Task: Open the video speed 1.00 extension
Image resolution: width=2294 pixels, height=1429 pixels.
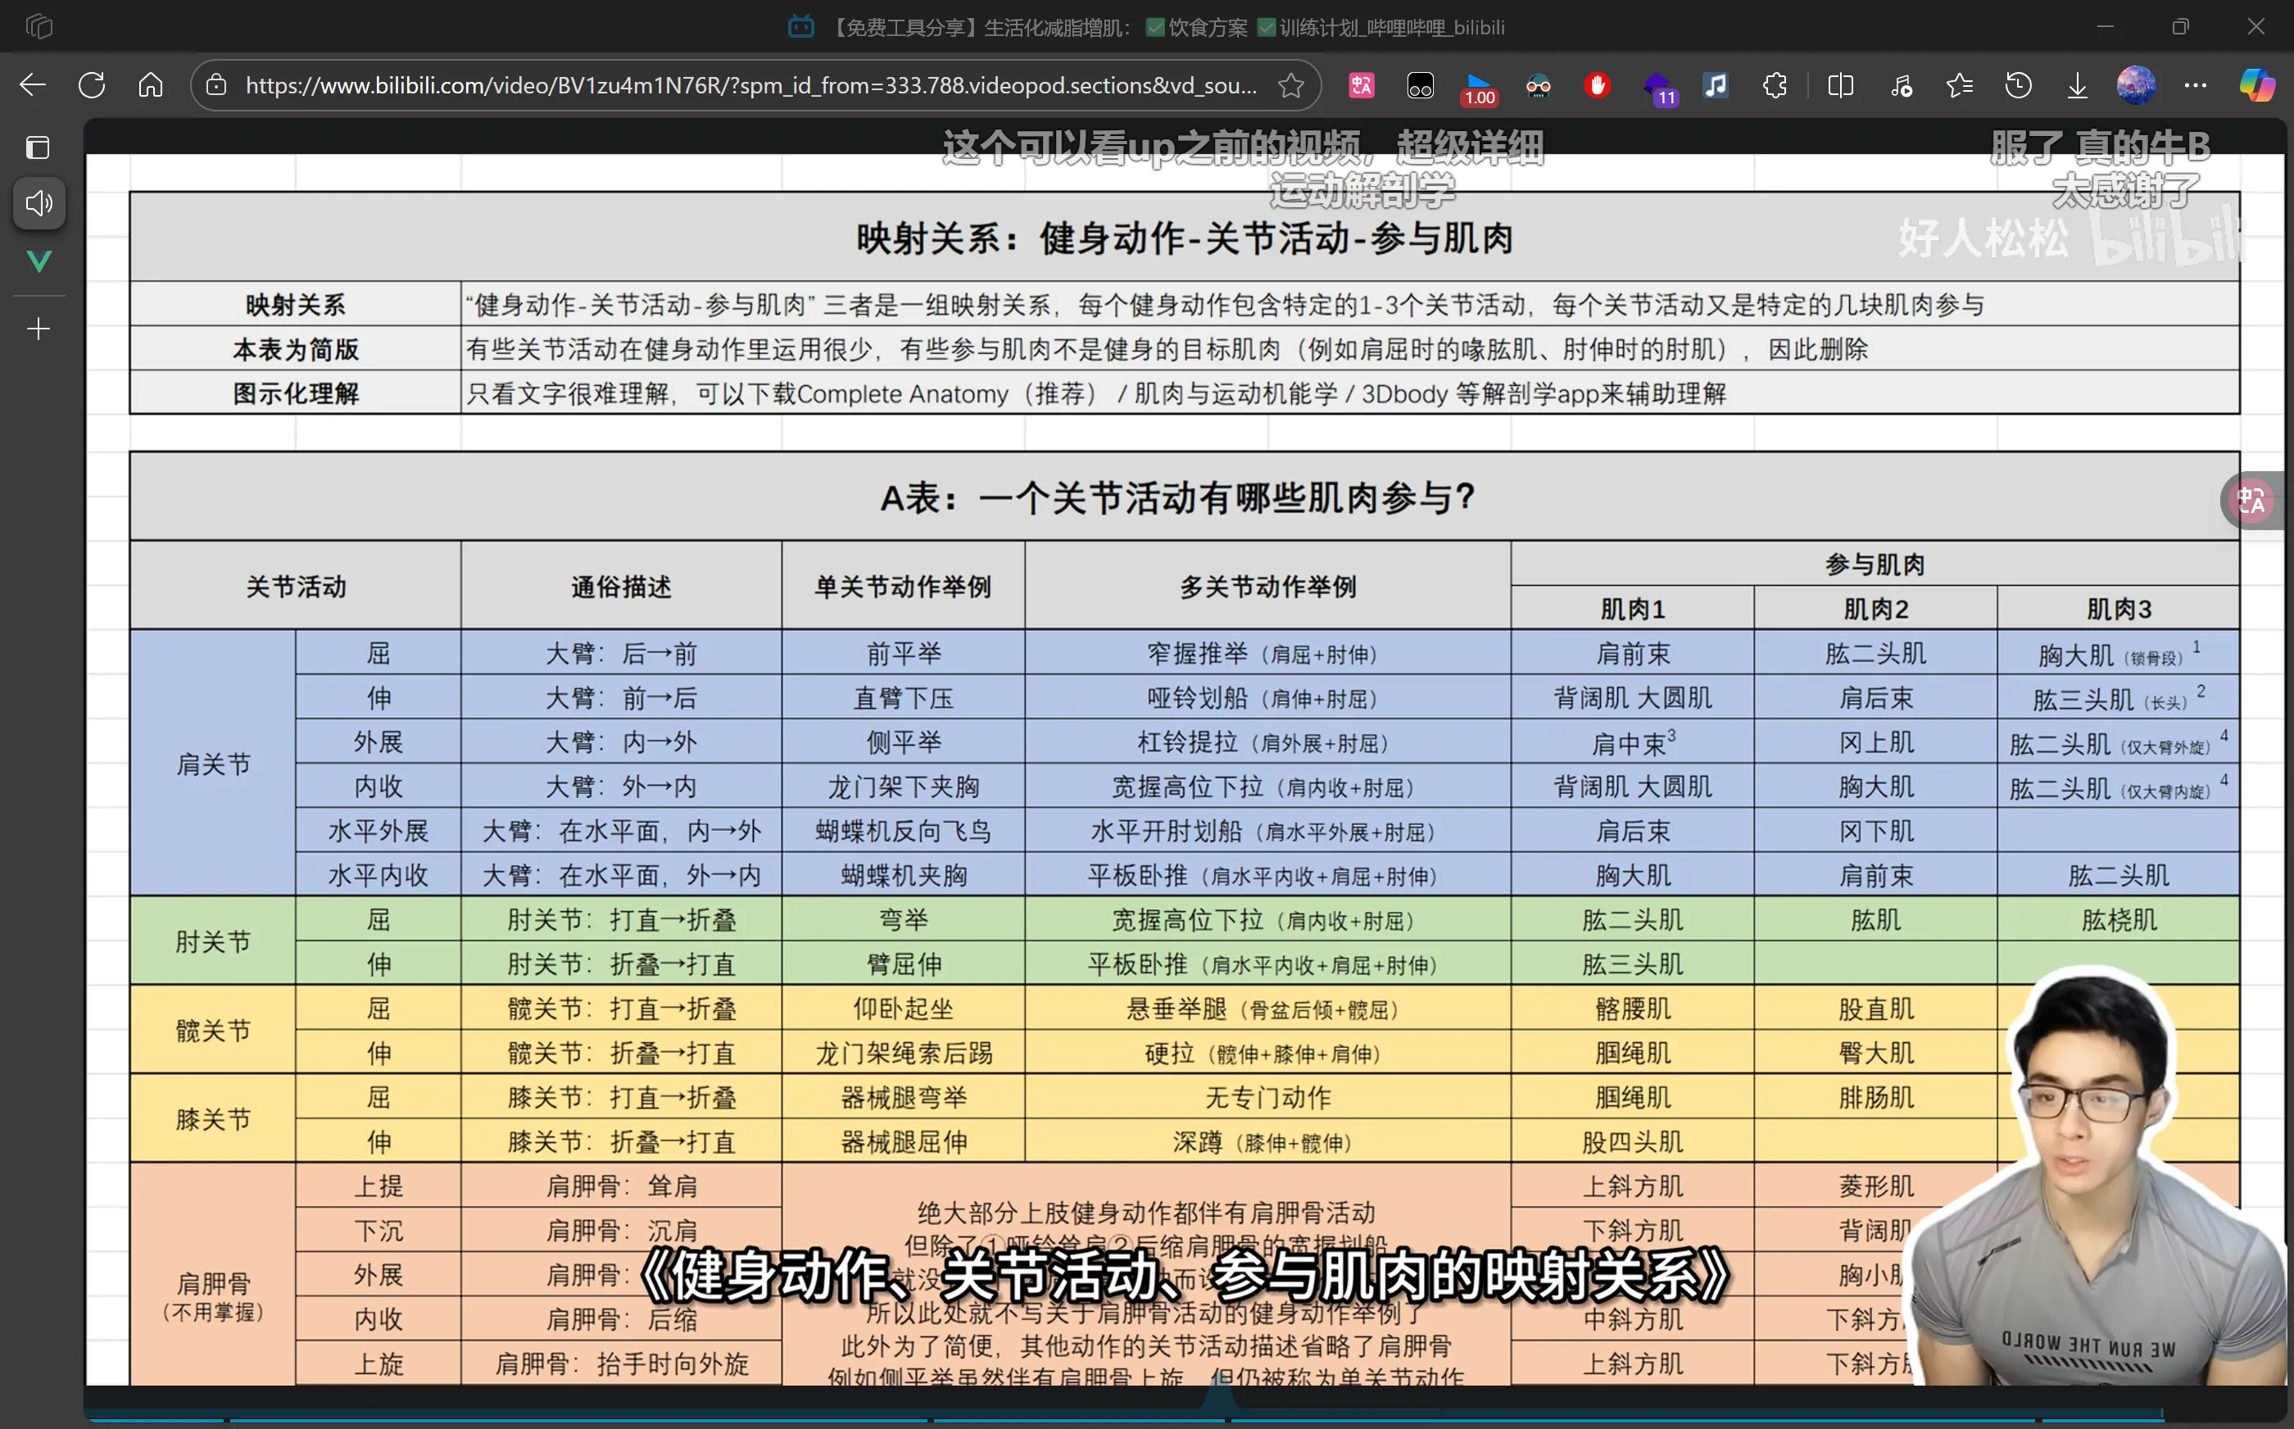Action: pos(1480,88)
